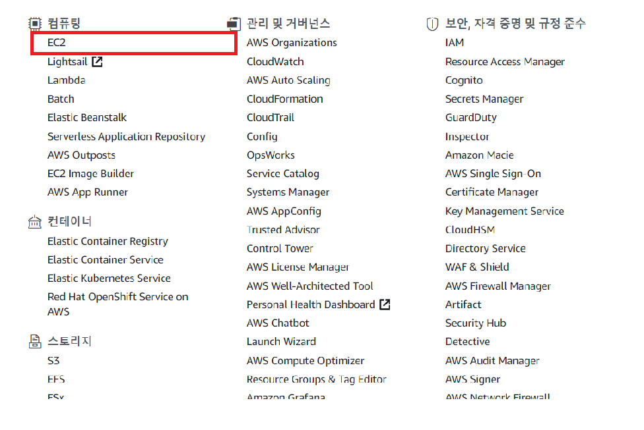Click the security shield category icon
Image resolution: width=644 pixels, height=430 pixels.
[432, 24]
